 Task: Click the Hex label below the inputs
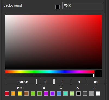pos(20,88)
